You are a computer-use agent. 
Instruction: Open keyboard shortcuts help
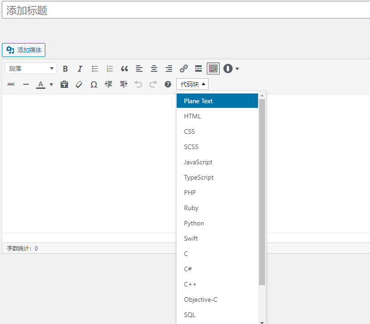[x=168, y=84]
